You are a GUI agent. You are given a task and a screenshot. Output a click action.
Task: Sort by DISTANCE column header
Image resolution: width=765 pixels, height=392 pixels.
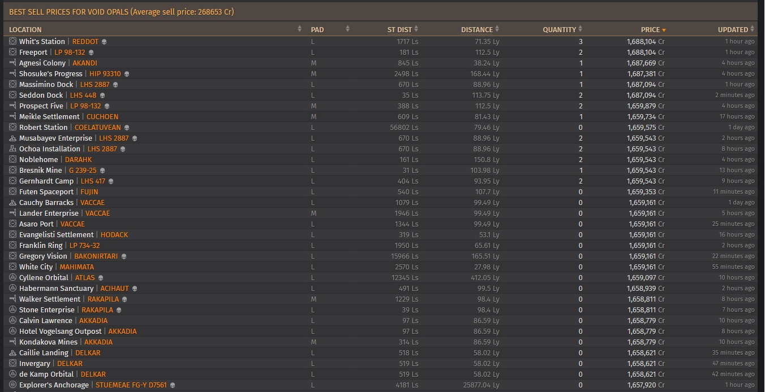[477, 29]
